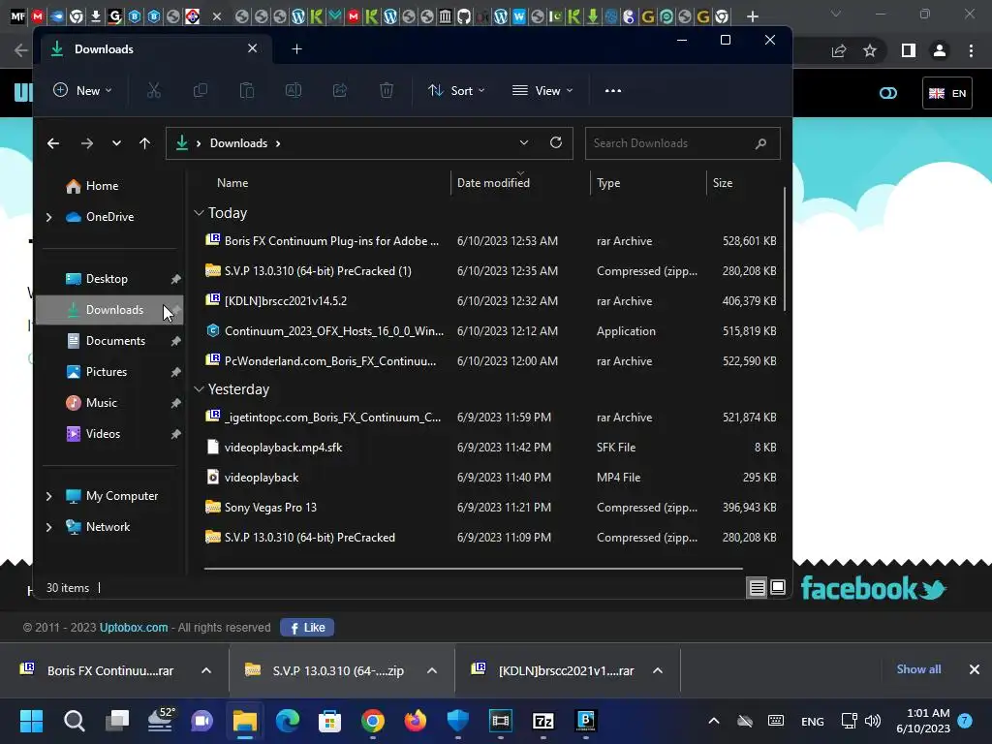
Task: Open Task View on taskbar
Action: (x=117, y=721)
